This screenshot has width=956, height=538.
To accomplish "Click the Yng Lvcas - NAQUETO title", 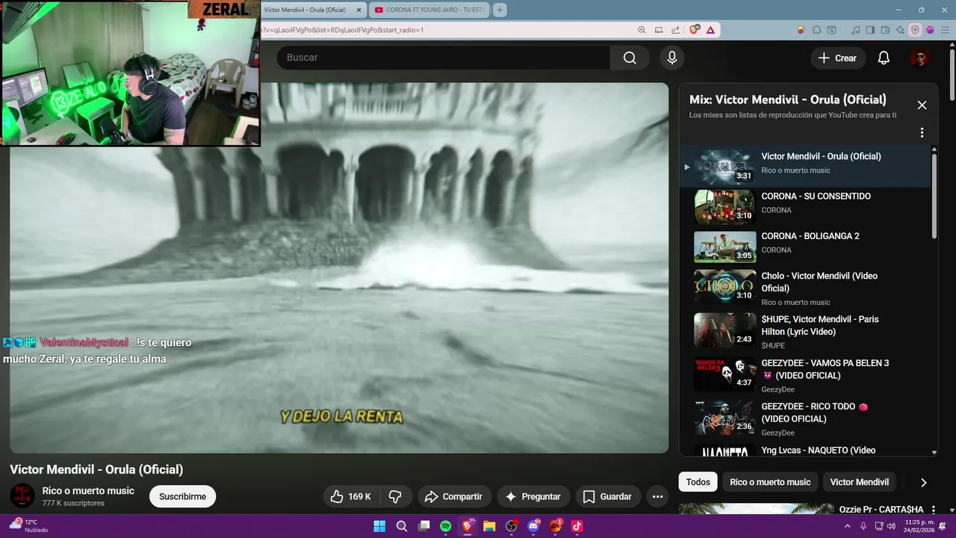I will [818, 451].
